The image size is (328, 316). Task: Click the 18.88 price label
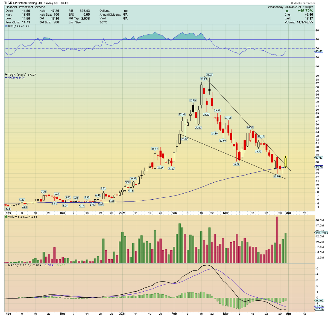pyautogui.click(x=155, y=149)
